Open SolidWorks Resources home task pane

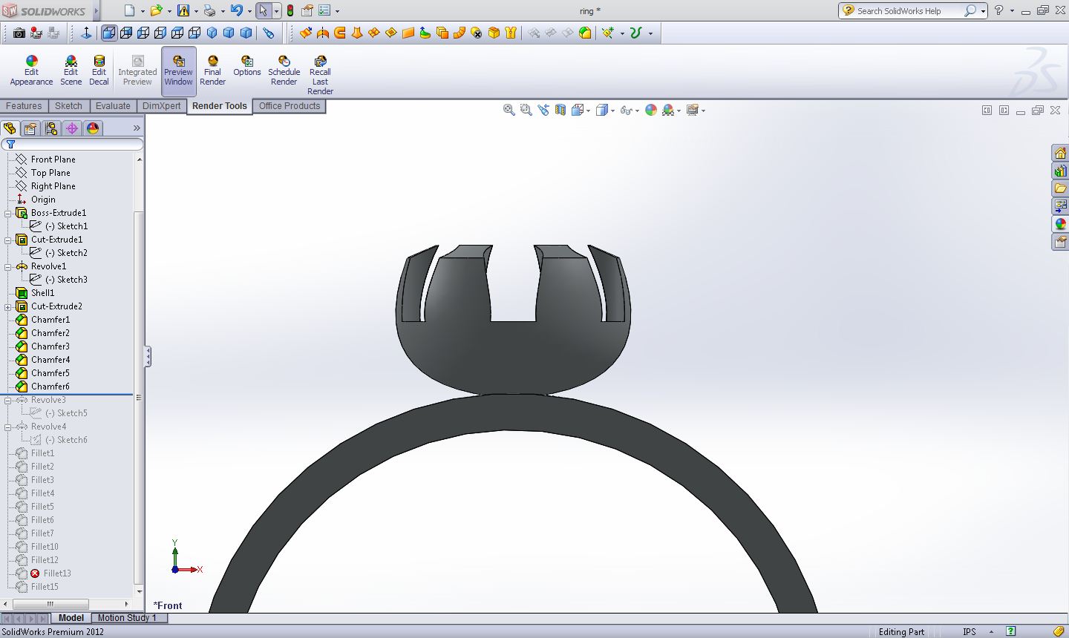(1060, 154)
